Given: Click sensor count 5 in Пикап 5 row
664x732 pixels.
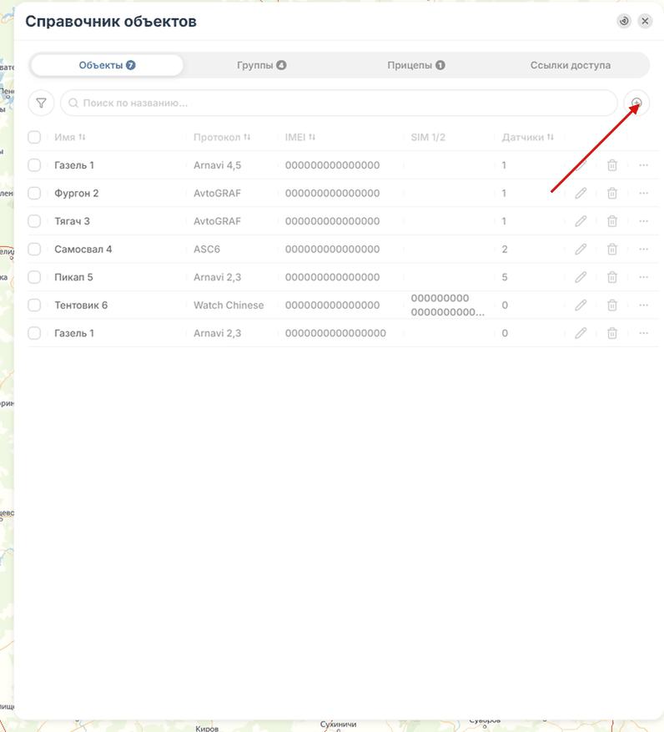Looking at the screenshot, I should 505,277.
